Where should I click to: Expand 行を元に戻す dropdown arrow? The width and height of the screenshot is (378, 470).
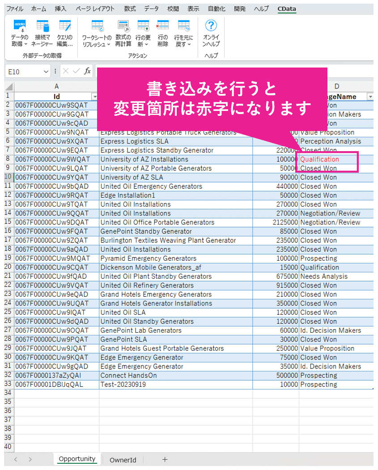click(189, 44)
